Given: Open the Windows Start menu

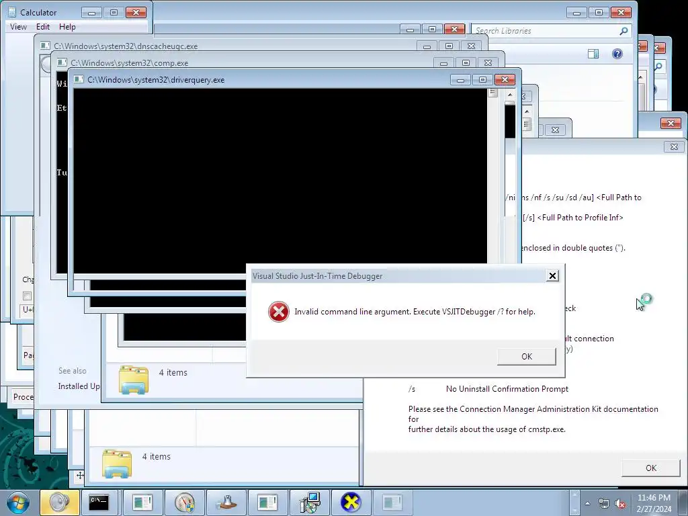Looking at the screenshot, I should [18, 503].
